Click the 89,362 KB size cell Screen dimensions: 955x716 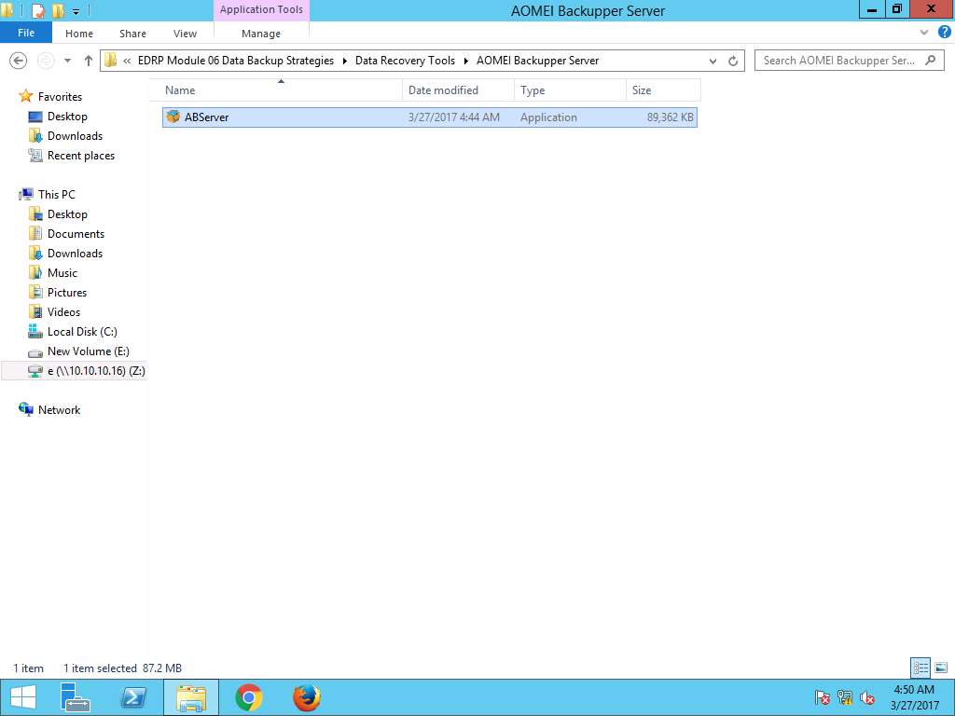(670, 117)
